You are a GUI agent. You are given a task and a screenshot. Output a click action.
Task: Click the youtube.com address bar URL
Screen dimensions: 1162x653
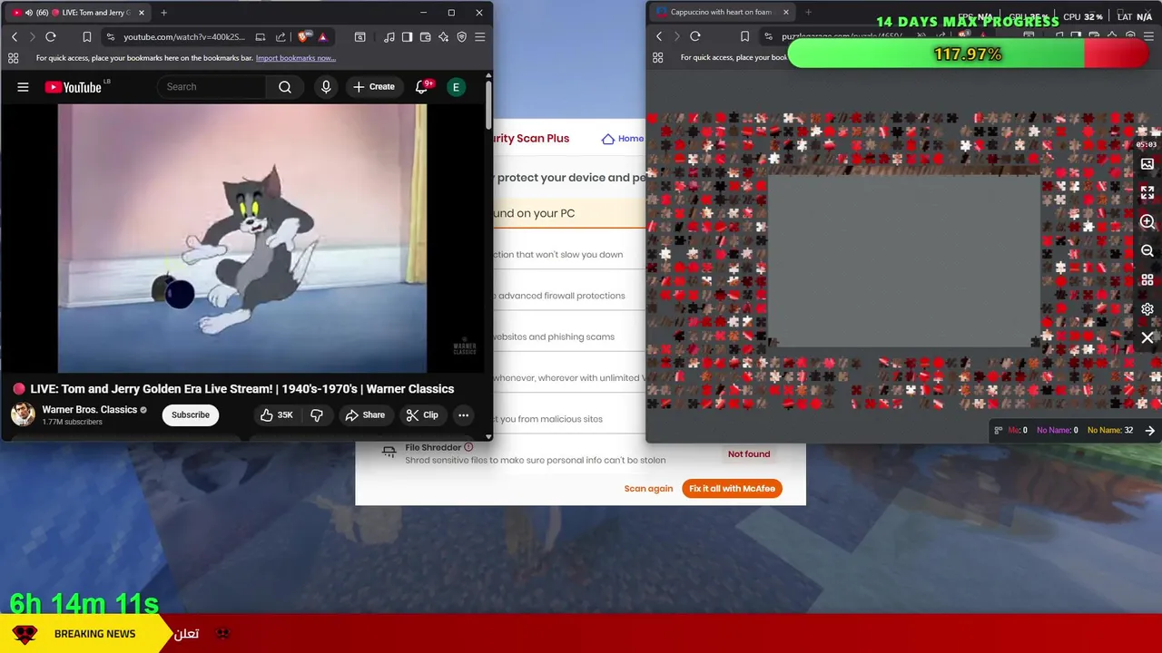[x=183, y=37]
